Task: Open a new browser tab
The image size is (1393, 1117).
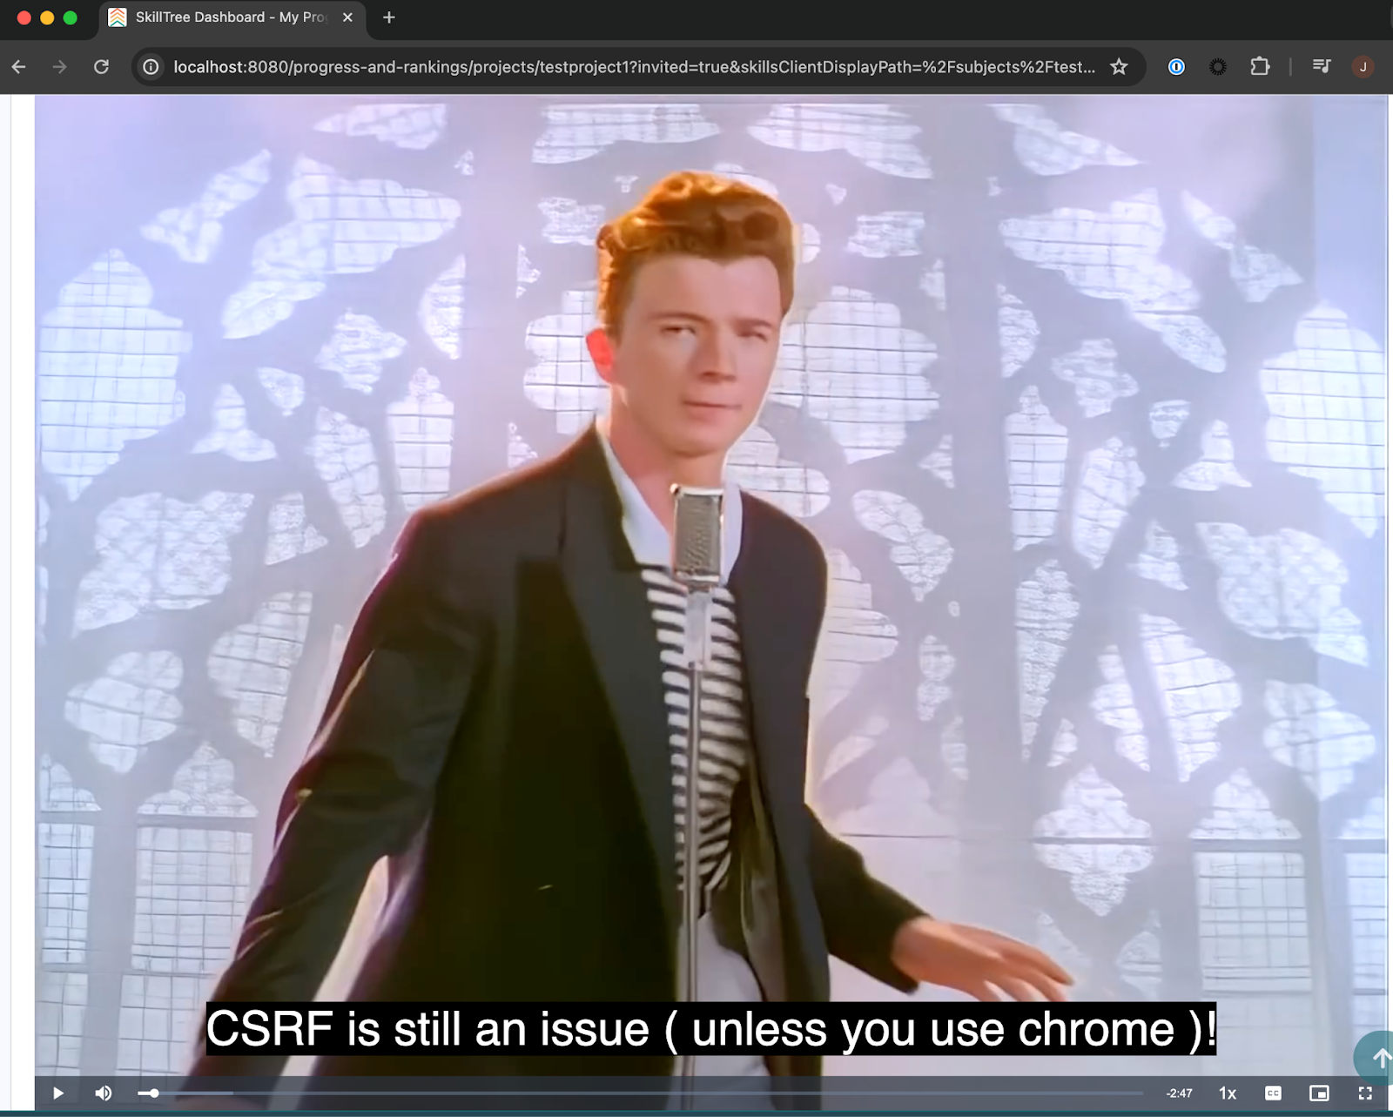Action: [x=389, y=17]
